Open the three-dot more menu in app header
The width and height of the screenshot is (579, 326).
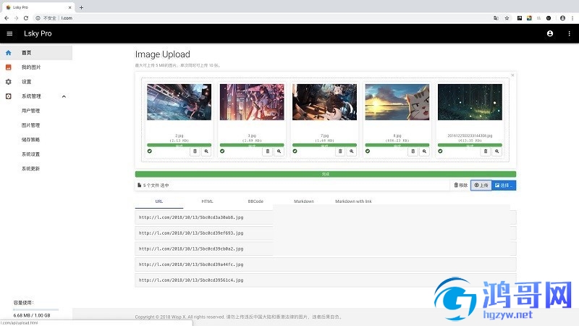(x=569, y=33)
